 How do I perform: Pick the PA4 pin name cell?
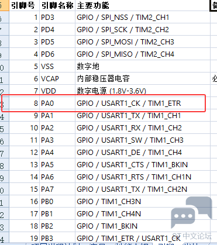coord(57,153)
